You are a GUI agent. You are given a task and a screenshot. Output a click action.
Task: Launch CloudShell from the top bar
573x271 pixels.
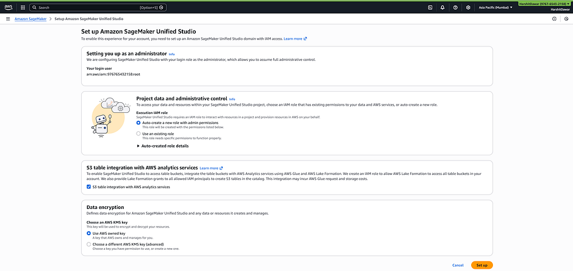click(430, 7)
